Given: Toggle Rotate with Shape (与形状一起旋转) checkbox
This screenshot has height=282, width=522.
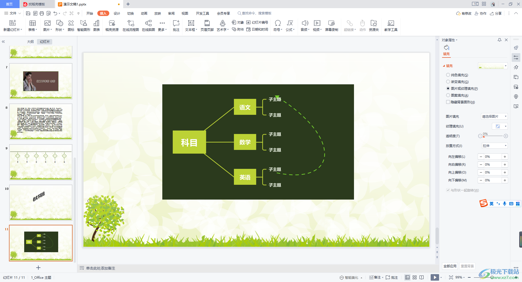Looking at the screenshot, I should click(448, 190).
